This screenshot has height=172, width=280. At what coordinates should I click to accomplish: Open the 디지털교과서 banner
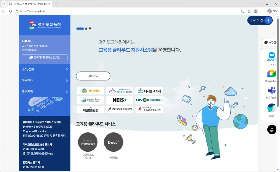click(149, 91)
